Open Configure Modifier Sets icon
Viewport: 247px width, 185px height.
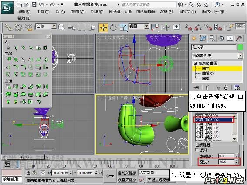coord(237,87)
